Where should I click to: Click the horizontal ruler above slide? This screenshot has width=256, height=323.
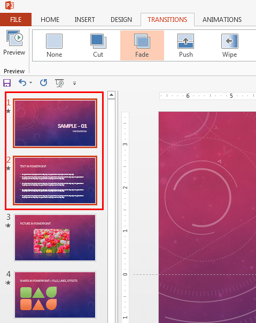[207, 96]
